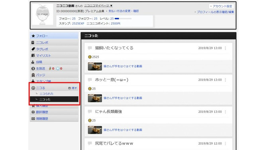Click the comment text にゃん長類最強
Image resolution: width=267 pixels, height=150 pixels.
pos(108,111)
